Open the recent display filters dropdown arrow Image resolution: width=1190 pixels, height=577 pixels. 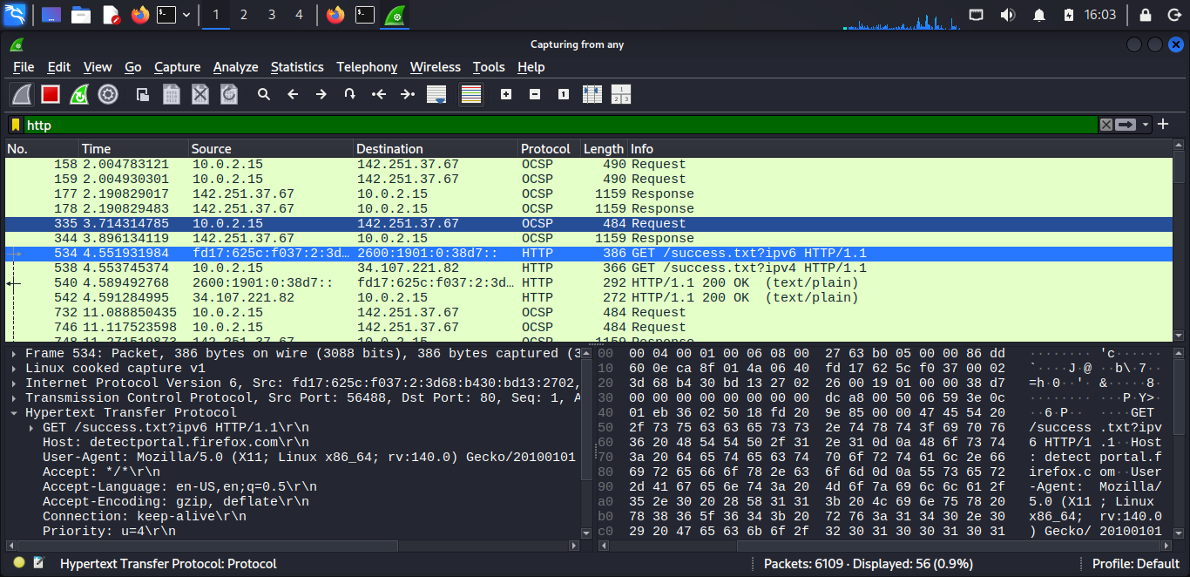[1146, 125]
